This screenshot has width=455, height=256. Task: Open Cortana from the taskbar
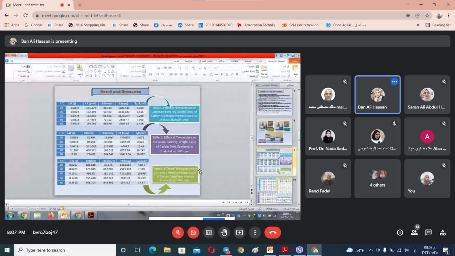pos(123,250)
